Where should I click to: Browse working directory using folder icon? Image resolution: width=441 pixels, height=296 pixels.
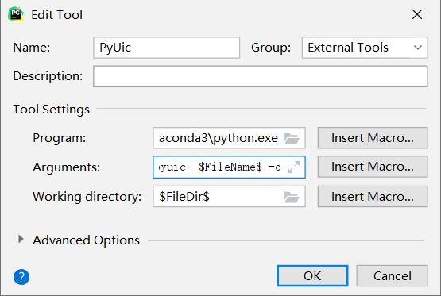pyautogui.click(x=292, y=197)
